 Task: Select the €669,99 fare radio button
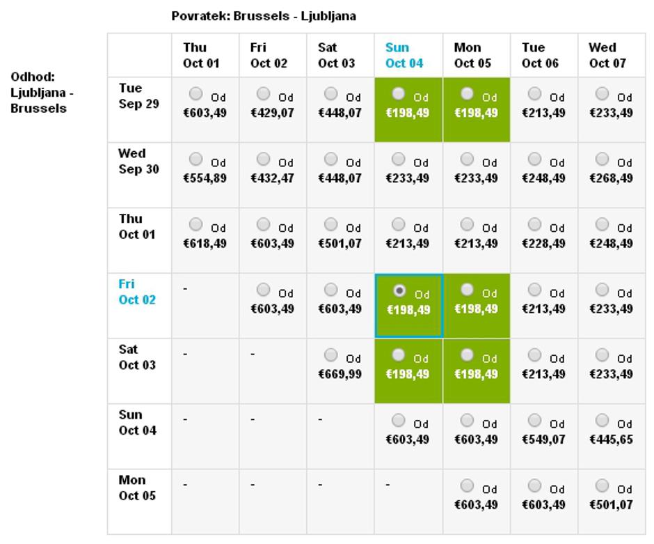pos(331,355)
